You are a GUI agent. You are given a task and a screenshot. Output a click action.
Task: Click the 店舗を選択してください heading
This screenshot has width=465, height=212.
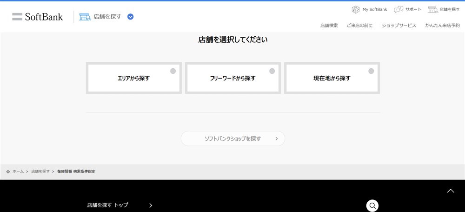(233, 40)
